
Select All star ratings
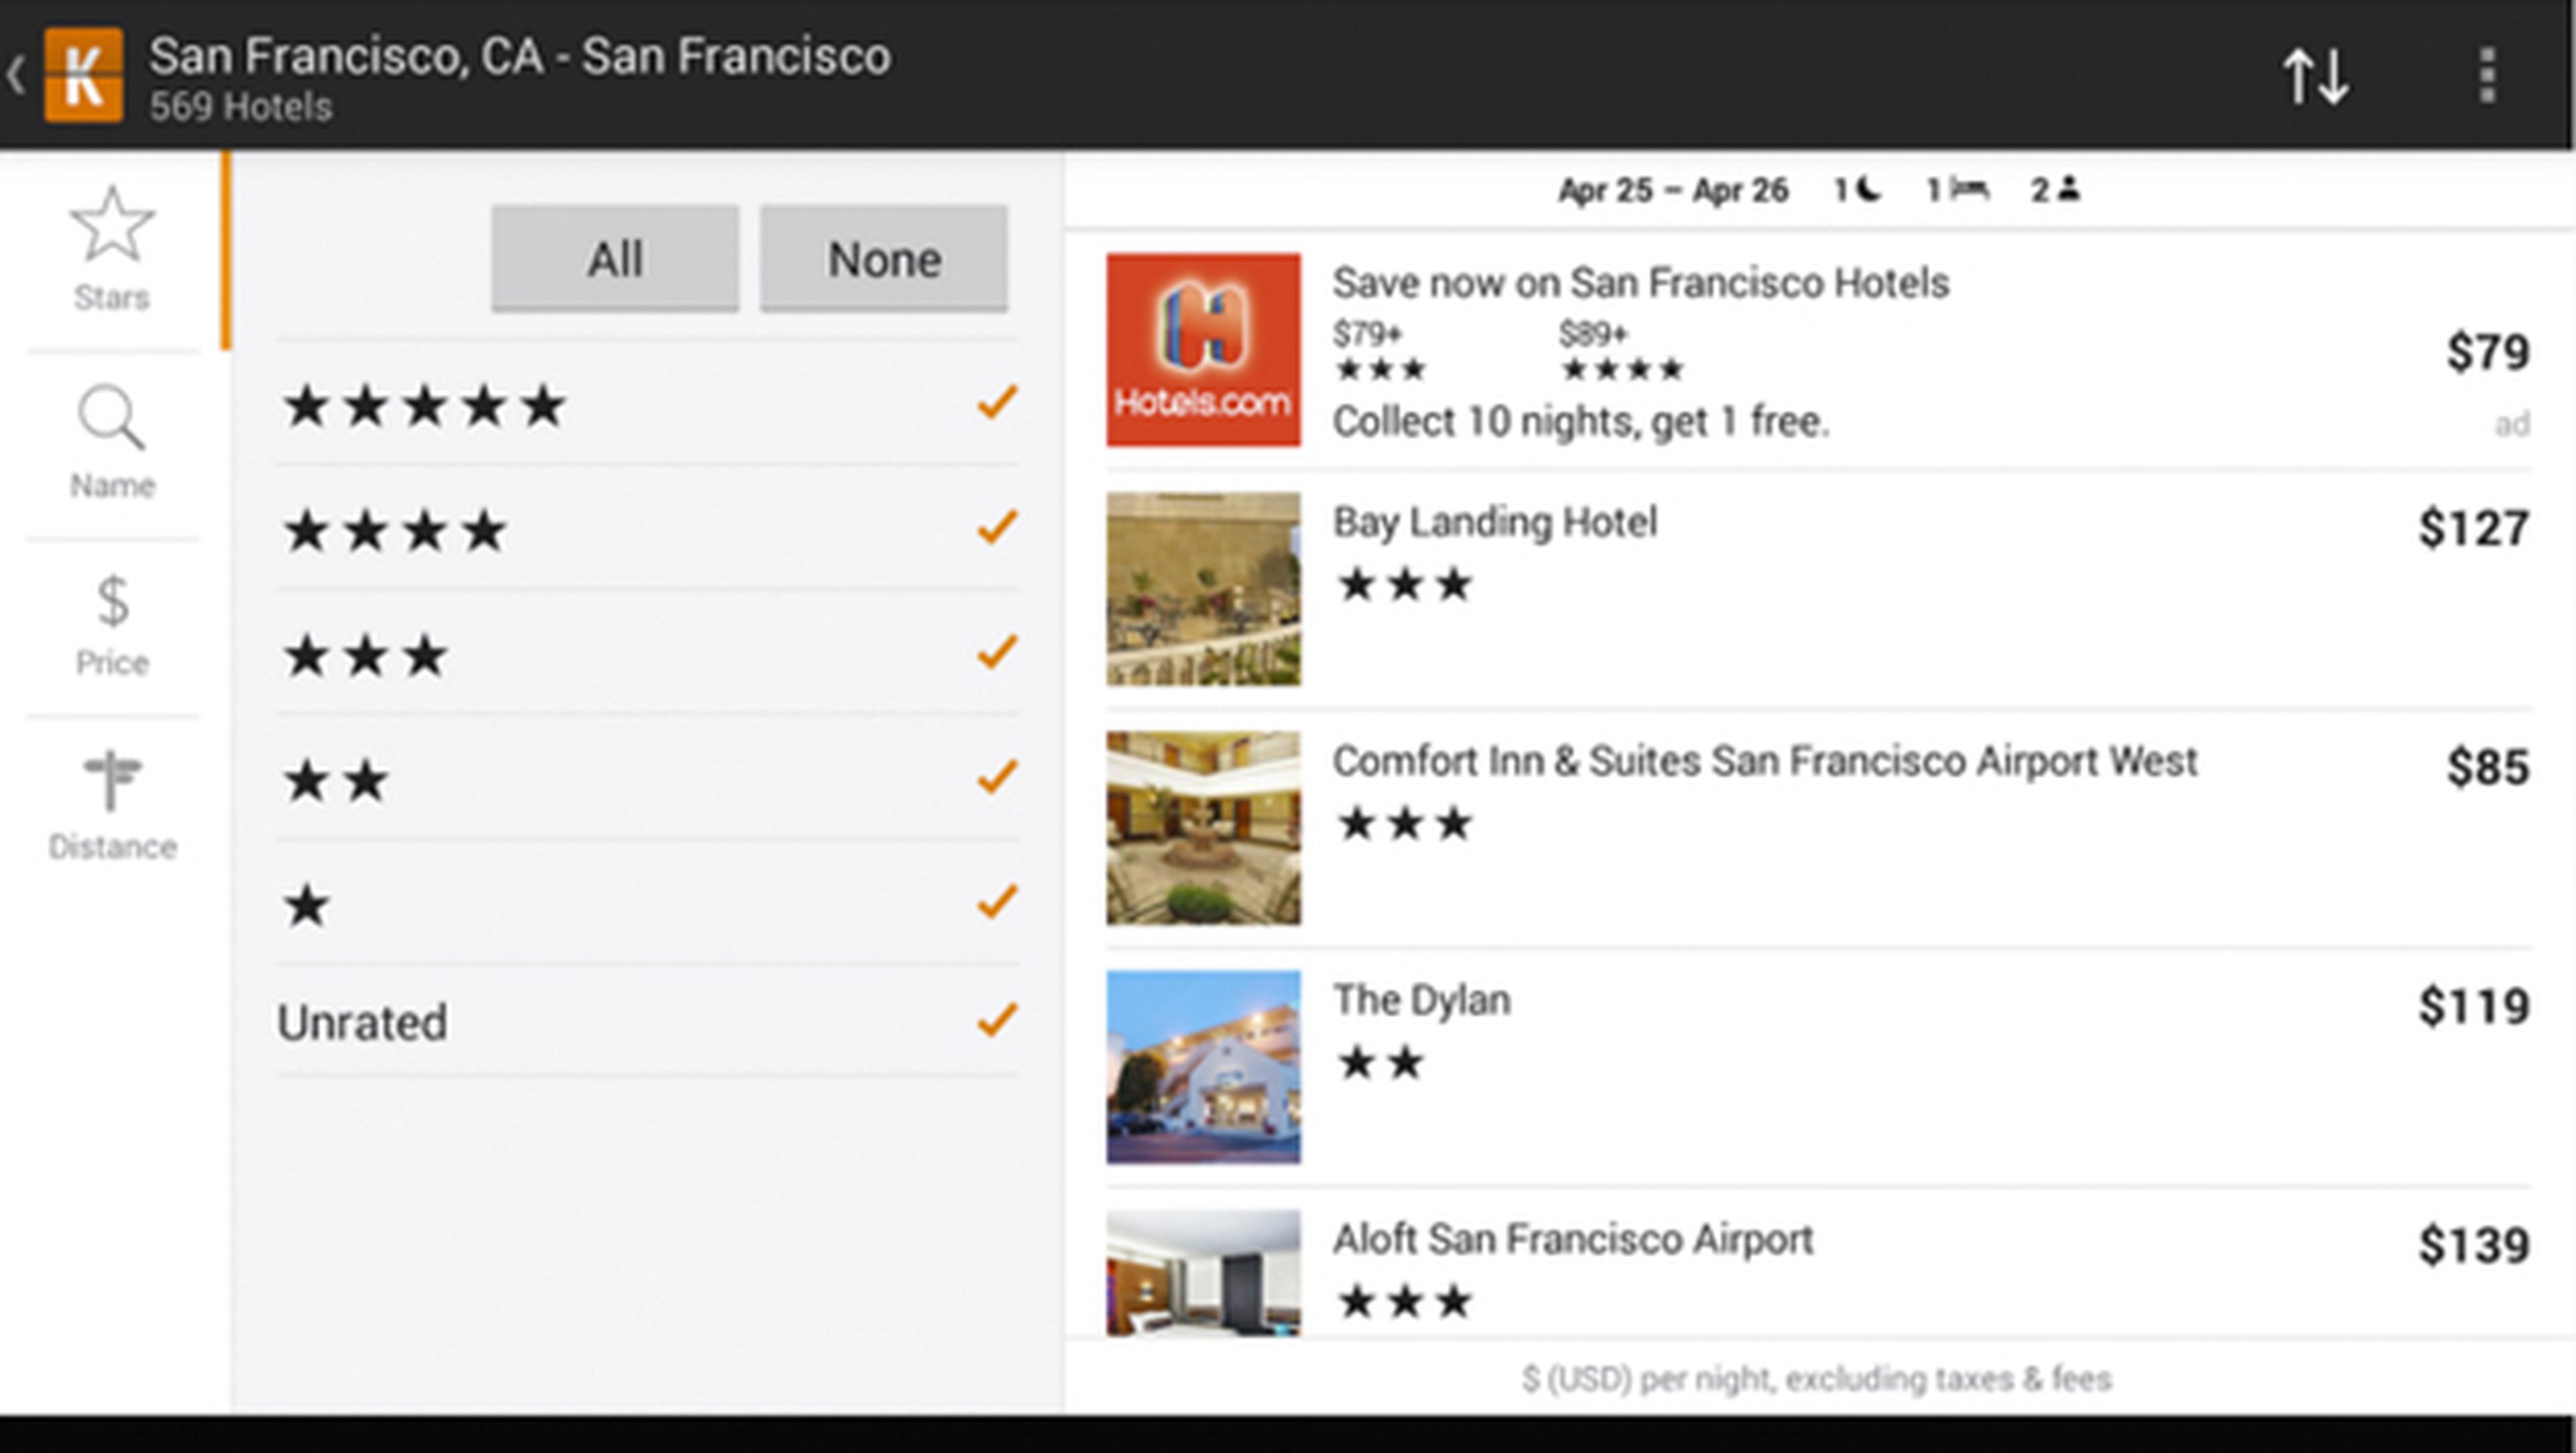[x=615, y=259]
